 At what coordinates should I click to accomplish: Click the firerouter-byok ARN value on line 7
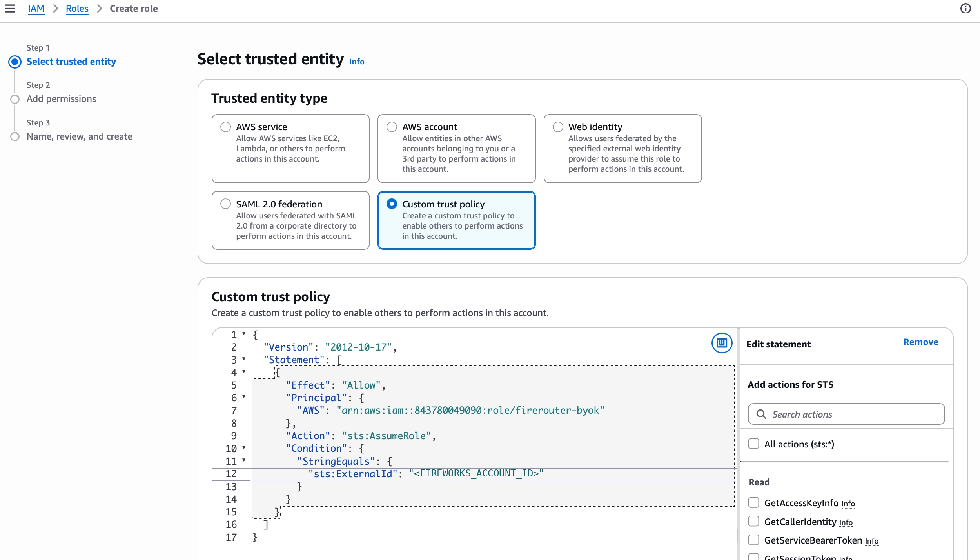[x=470, y=410]
